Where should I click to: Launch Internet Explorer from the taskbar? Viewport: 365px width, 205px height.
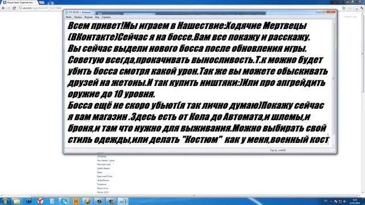29,201
